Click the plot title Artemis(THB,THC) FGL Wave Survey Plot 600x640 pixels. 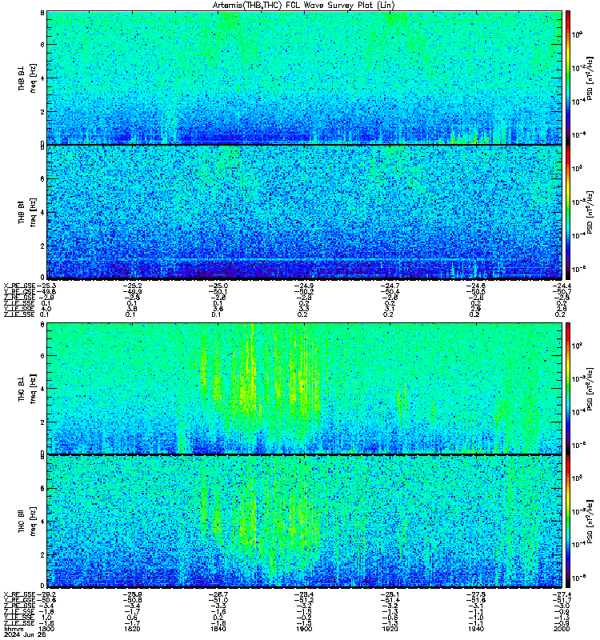303,5
